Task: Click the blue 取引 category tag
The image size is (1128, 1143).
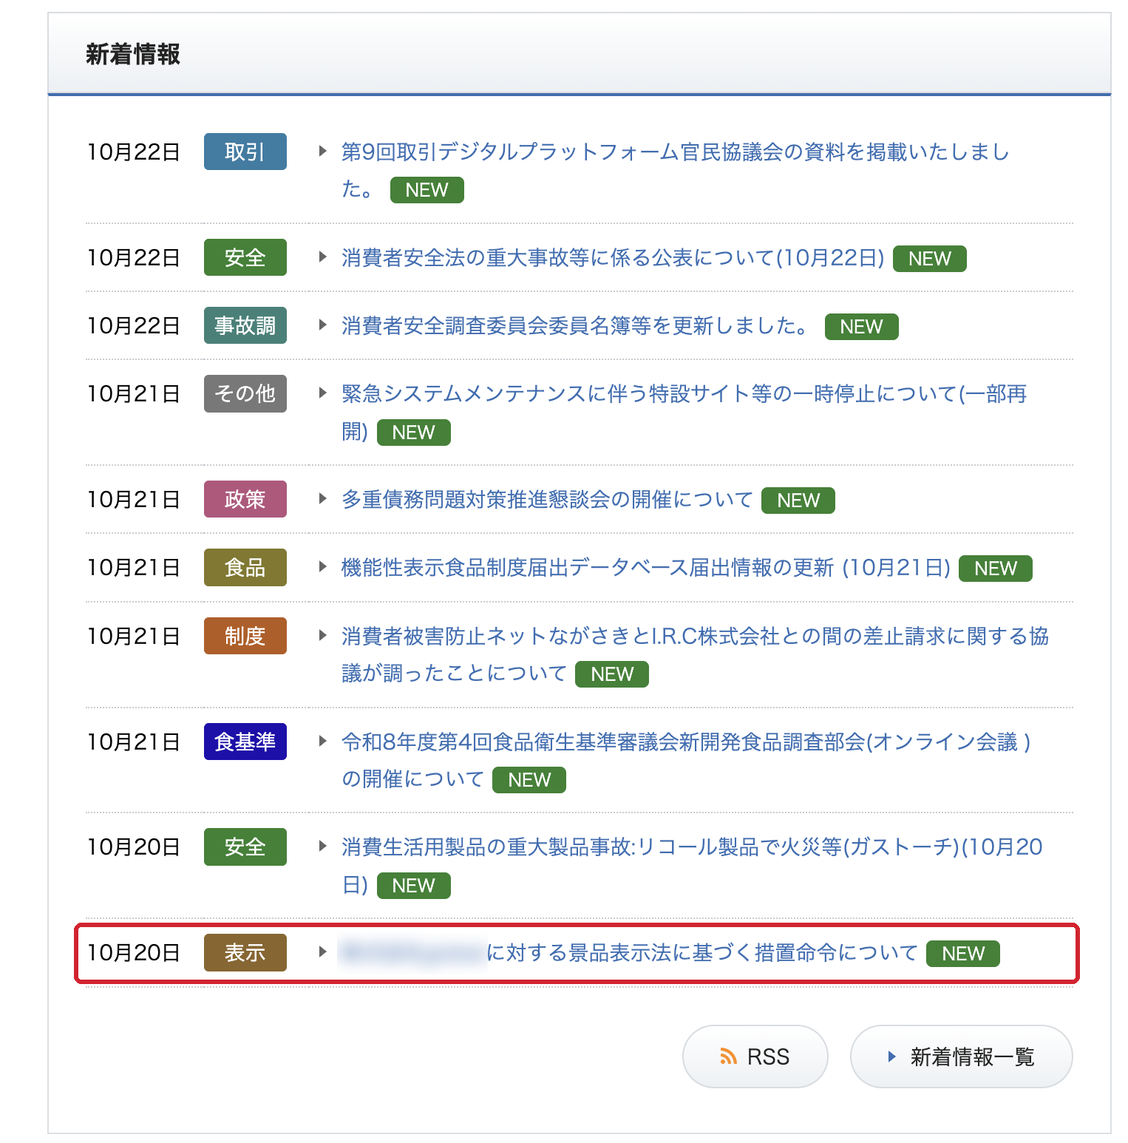Action: point(245,152)
